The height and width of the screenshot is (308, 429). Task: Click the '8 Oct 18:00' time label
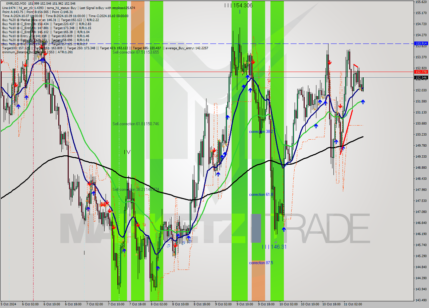202,304
